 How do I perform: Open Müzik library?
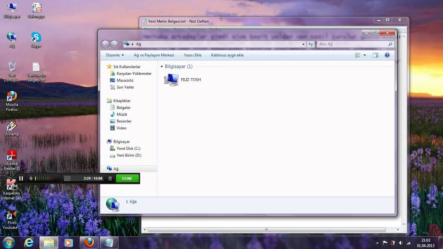[121, 114]
